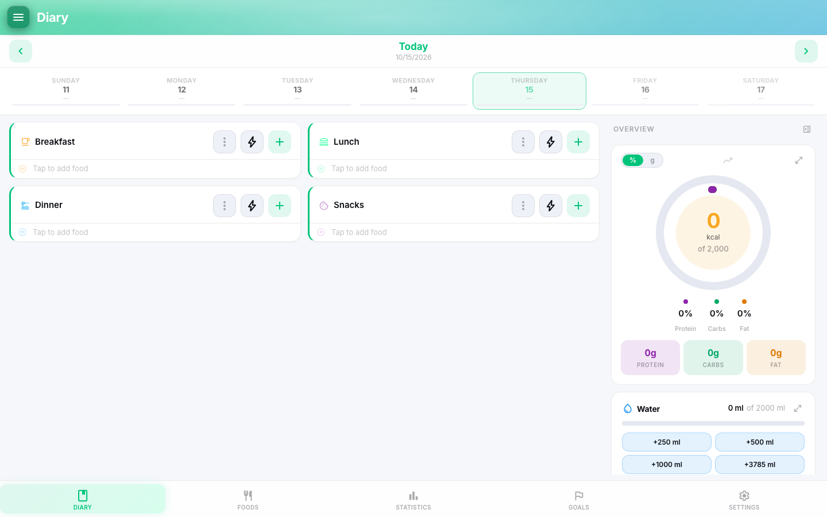Click the calorie ring progress indicator
Screen dimensions: 827x517
[x=713, y=233]
